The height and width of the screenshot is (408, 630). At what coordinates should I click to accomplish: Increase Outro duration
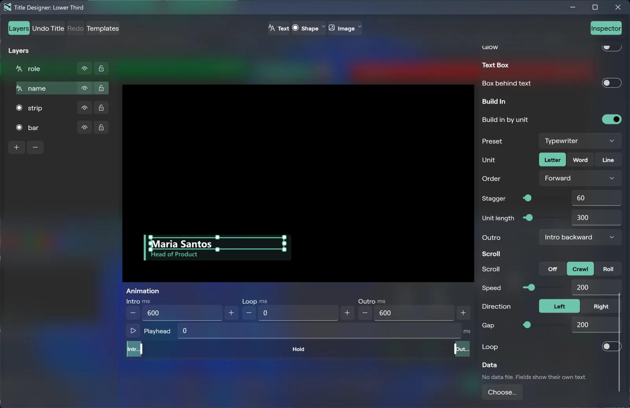[463, 313]
